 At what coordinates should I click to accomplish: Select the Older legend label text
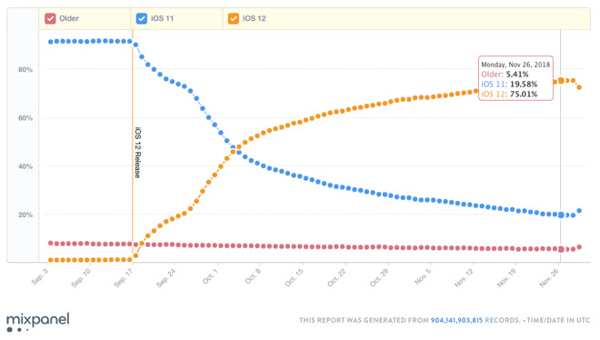pyautogui.click(x=69, y=18)
